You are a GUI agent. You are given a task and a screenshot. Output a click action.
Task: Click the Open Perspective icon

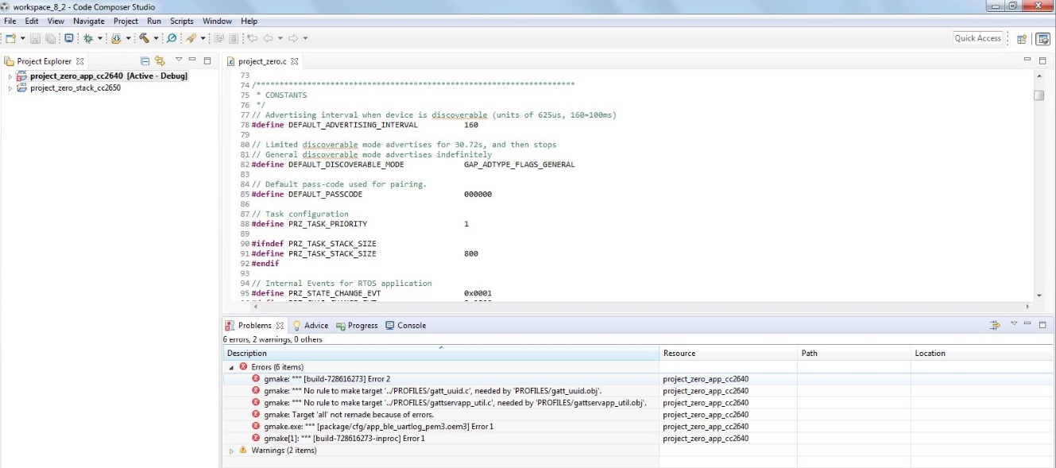pos(1022,39)
